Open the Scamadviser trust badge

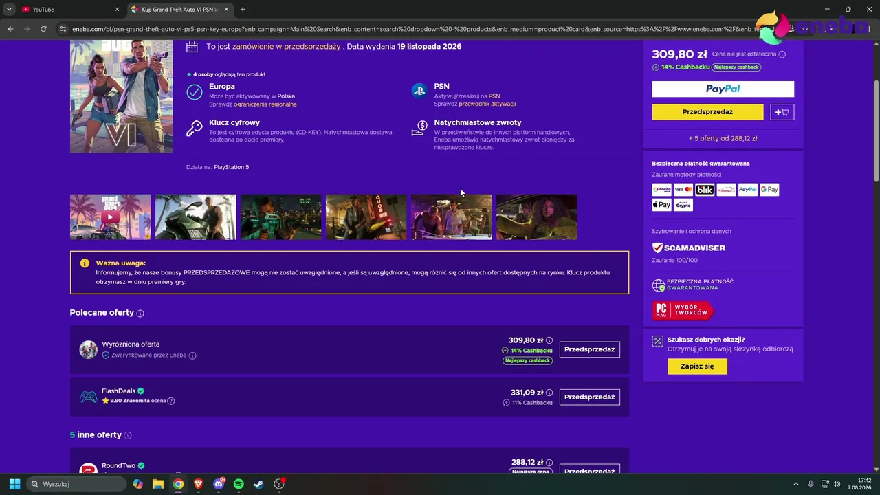(x=688, y=247)
